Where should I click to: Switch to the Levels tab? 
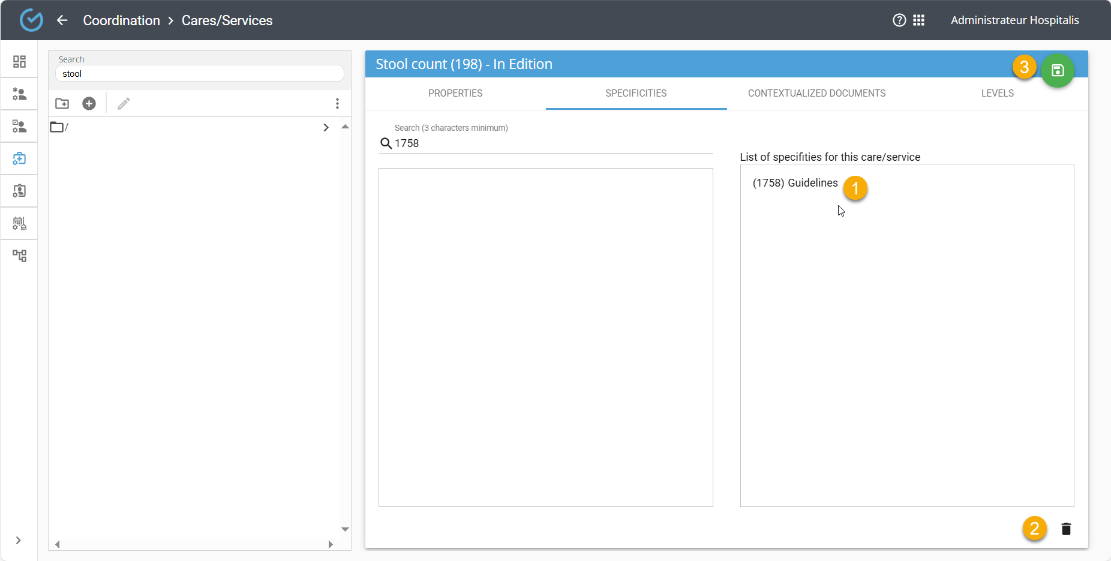tap(997, 94)
